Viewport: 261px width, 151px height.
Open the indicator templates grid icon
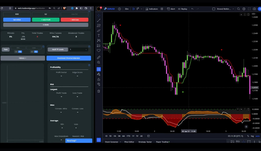tap(162, 9)
